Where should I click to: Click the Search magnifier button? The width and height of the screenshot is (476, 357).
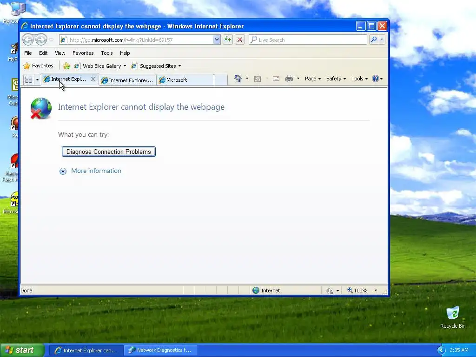[374, 40]
